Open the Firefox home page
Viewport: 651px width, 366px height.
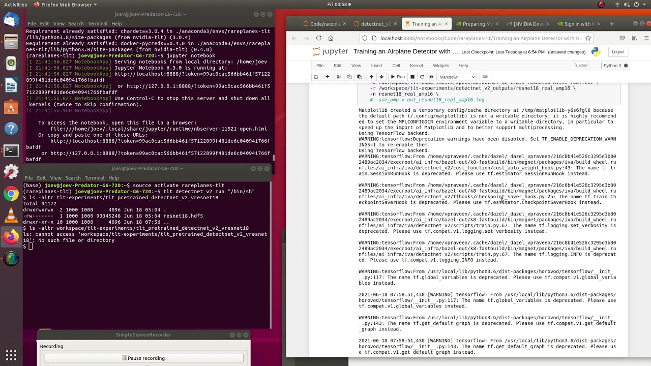(331, 38)
